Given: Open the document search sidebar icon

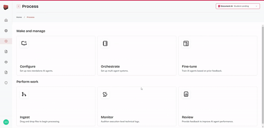Looking at the screenshot, I should click(x=6, y=52).
